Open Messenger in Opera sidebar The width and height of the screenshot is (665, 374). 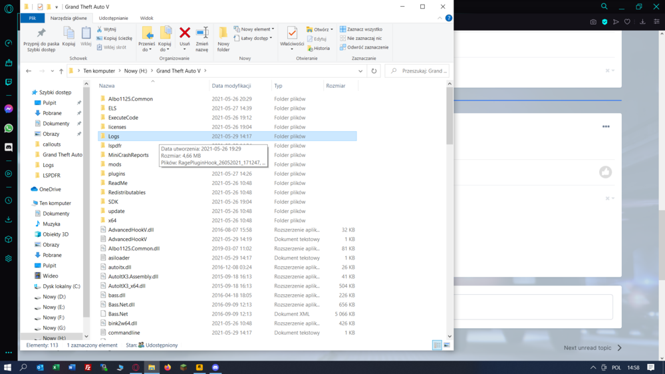tap(9, 108)
